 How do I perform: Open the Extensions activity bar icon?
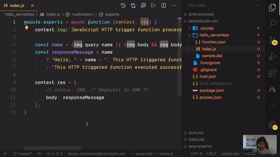[x=272, y=73]
